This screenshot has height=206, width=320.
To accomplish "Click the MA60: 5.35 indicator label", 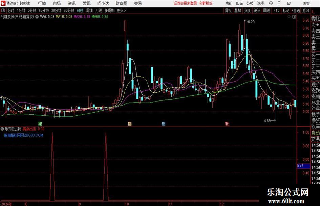I will pyautogui.click(x=100, y=17).
